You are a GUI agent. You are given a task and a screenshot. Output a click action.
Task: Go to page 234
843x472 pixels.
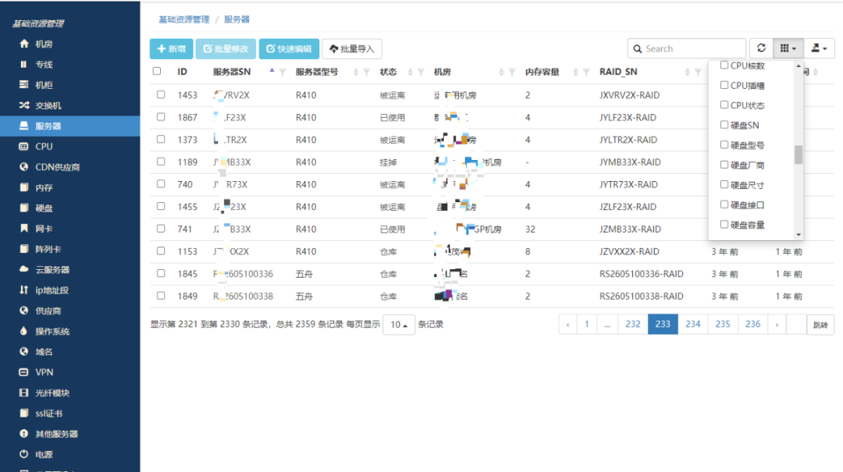pyautogui.click(x=693, y=325)
